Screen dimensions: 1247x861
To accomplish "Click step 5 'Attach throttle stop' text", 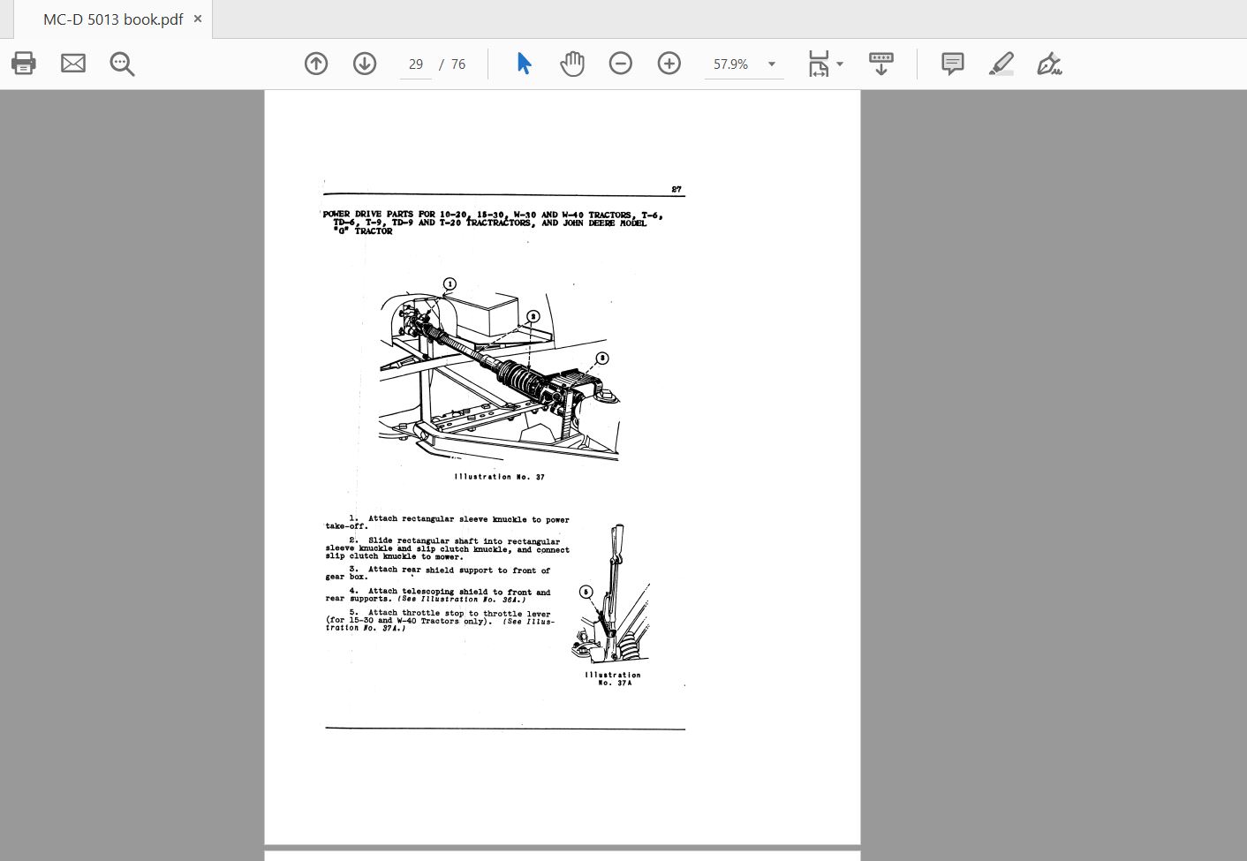I will point(440,621).
